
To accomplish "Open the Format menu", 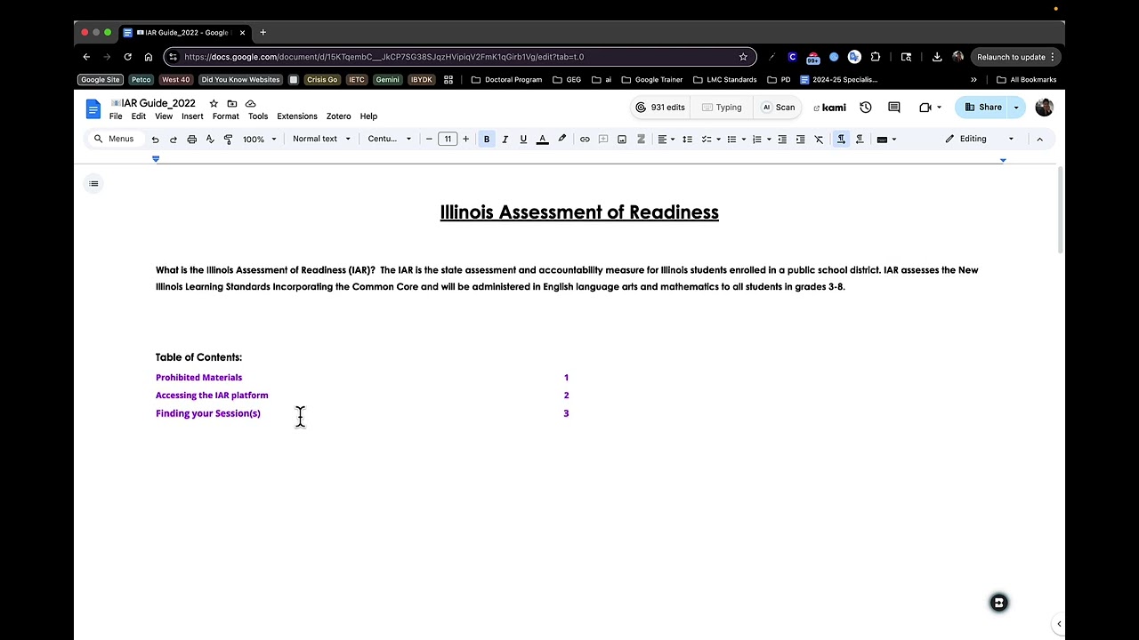I will [226, 116].
